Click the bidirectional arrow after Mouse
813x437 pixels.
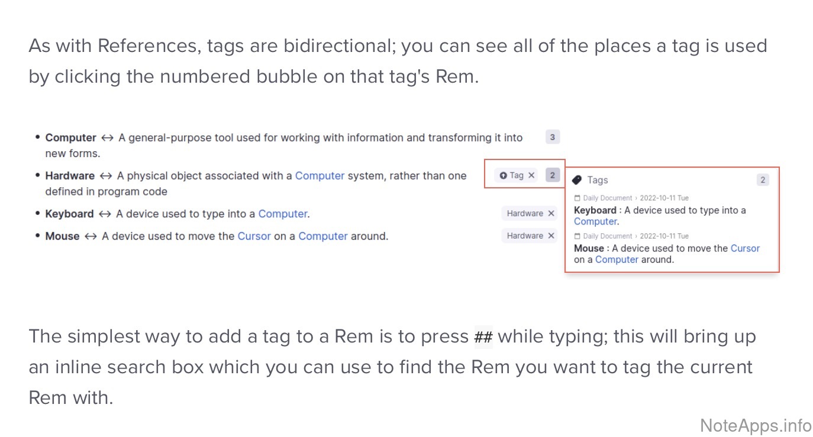click(91, 236)
